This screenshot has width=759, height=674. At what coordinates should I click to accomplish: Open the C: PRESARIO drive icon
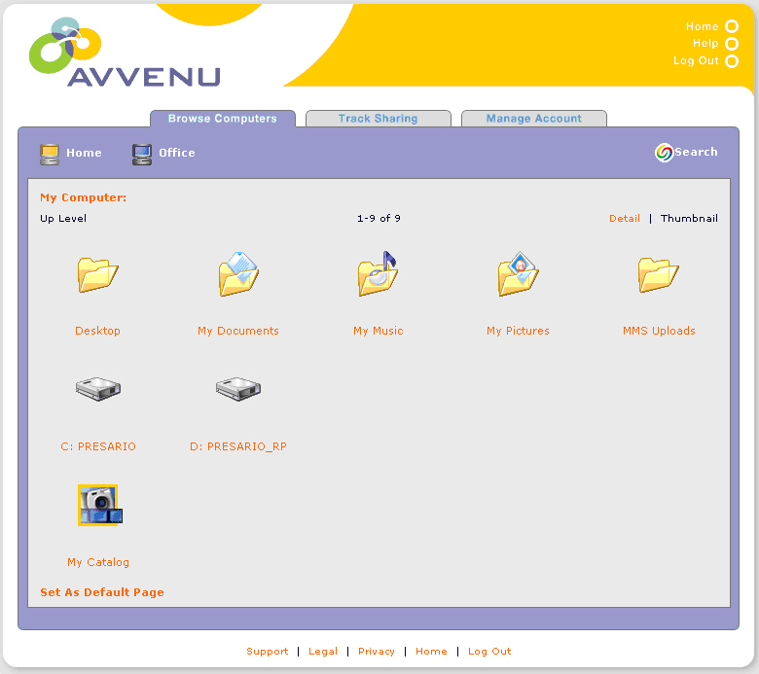98,389
